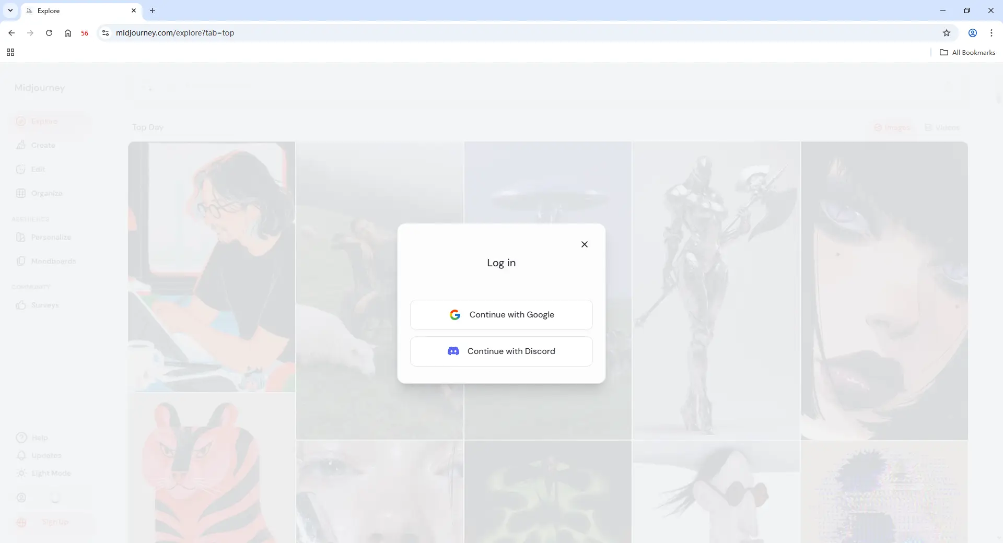Open the Chrome three-dot menu
The height and width of the screenshot is (543, 1003).
992,33
